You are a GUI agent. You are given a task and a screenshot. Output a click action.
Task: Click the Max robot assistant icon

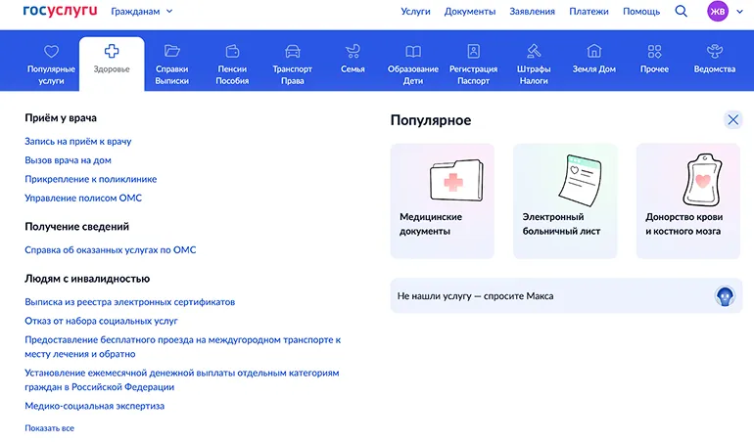coord(725,296)
